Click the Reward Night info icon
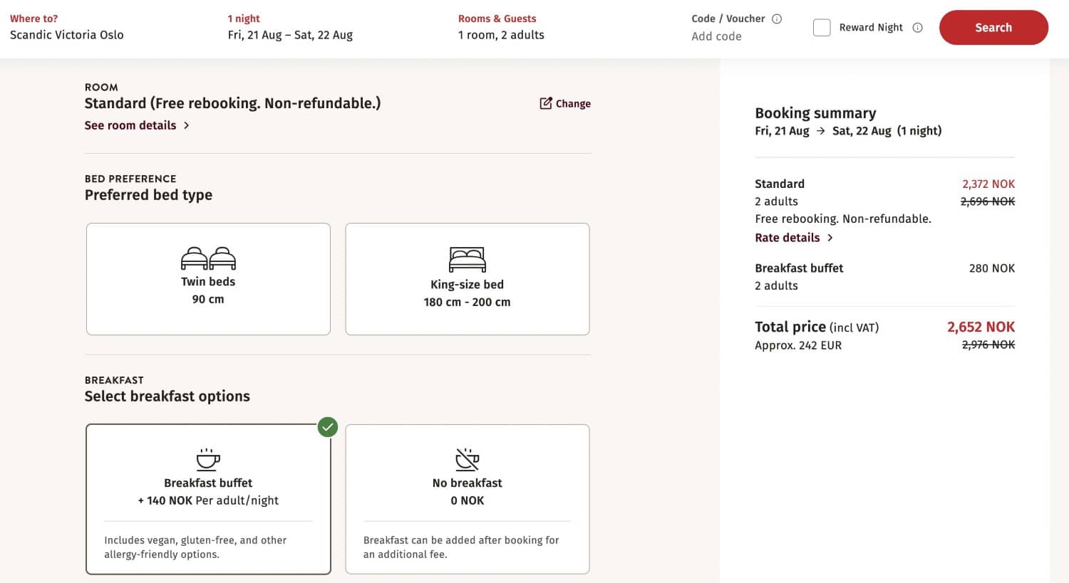 coord(918,28)
